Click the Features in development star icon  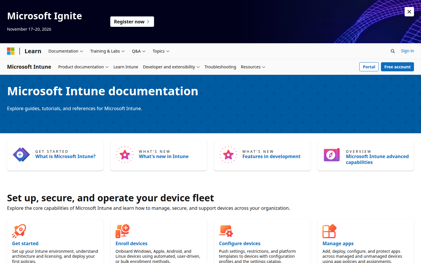pos(228,155)
